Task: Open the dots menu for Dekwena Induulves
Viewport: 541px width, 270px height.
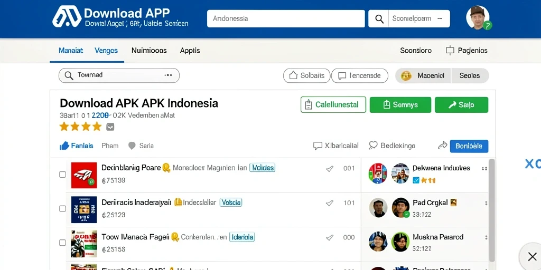Action: pos(484,169)
